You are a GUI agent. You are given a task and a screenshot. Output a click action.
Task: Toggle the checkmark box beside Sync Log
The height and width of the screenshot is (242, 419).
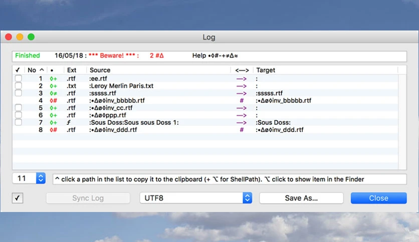18,198
